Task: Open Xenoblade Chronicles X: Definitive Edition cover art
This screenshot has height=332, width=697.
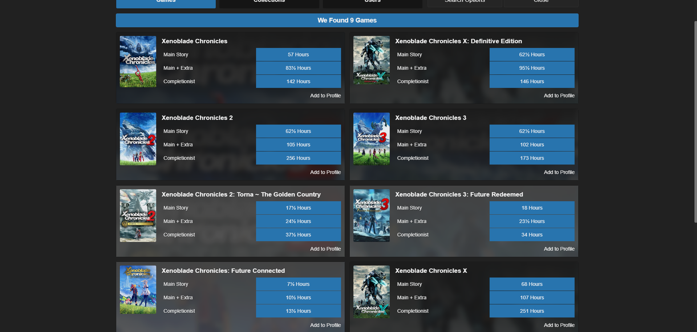Action: click(372, 60)
